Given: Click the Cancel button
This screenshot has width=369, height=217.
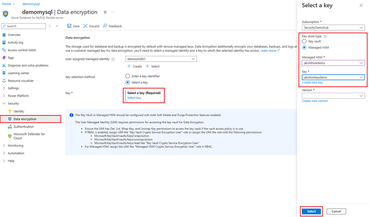Looking at the screenshot, I should (x=336, y=211).
